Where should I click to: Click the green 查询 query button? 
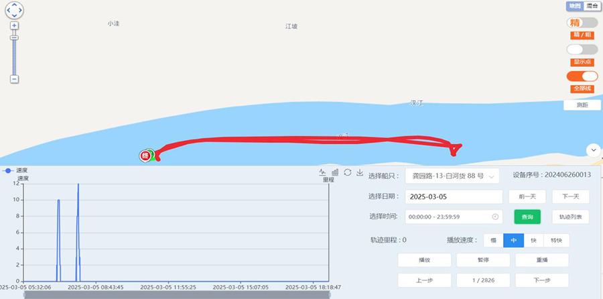(527, 217)
